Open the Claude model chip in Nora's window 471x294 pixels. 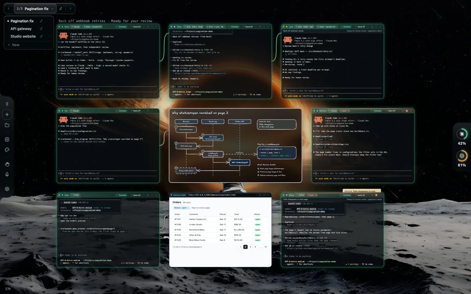pos(76,27)
